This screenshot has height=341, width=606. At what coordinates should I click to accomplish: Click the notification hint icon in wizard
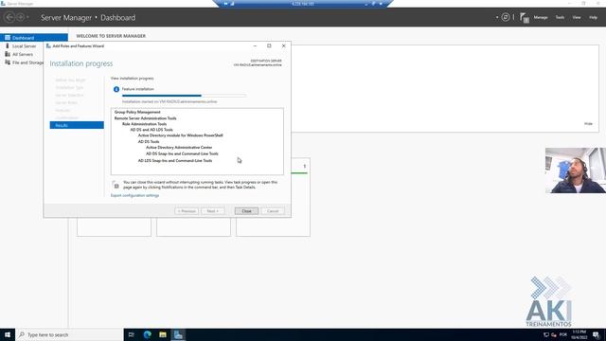(116, 185)
